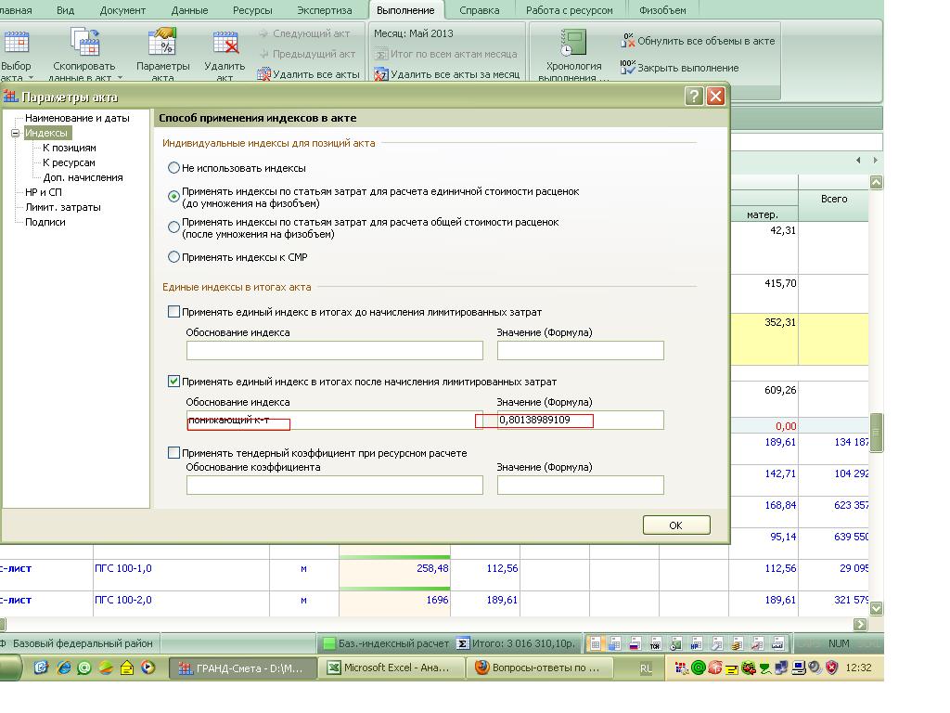This screenshot has height=713, width=950.
Task: Click the sum icon beside Итого in status bar
Action: click(x=462, y=642)
